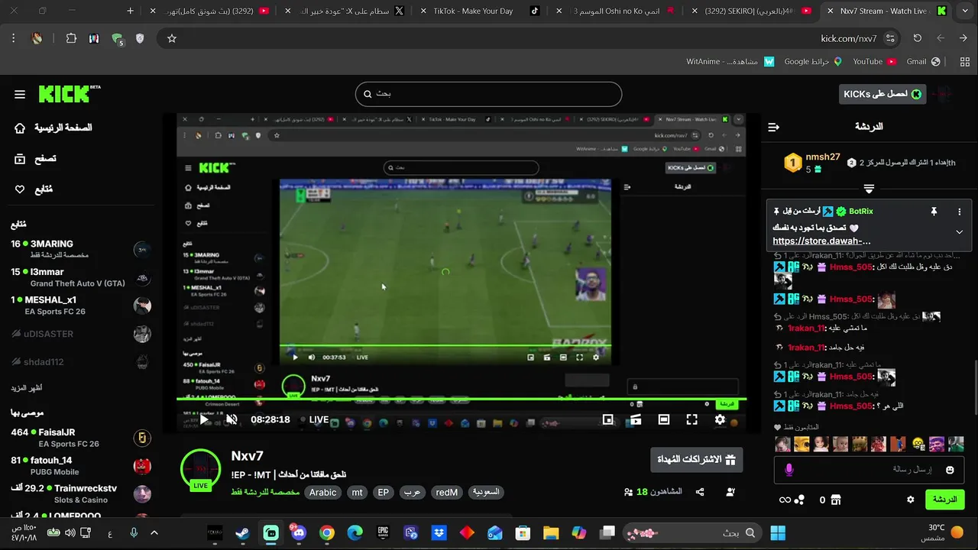
Task: Open the home page icon in sidebar
Action: pos(20,128)
